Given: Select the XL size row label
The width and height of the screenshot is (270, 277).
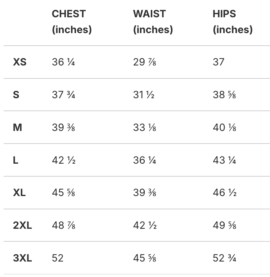Looking at the screenshot, I should [19, 193].
